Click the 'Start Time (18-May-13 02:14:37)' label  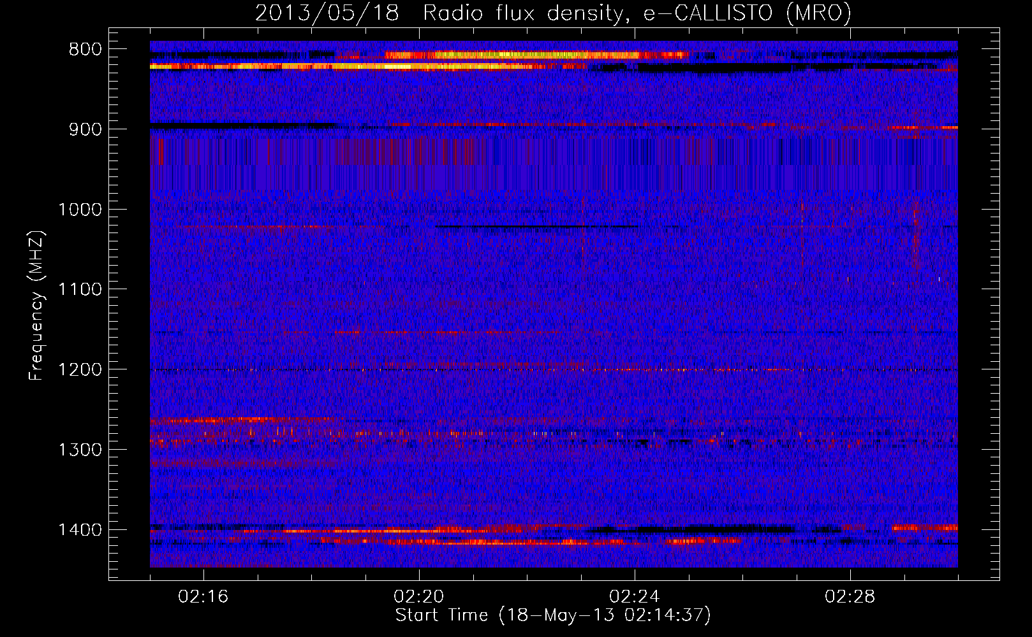pos(553,615)
